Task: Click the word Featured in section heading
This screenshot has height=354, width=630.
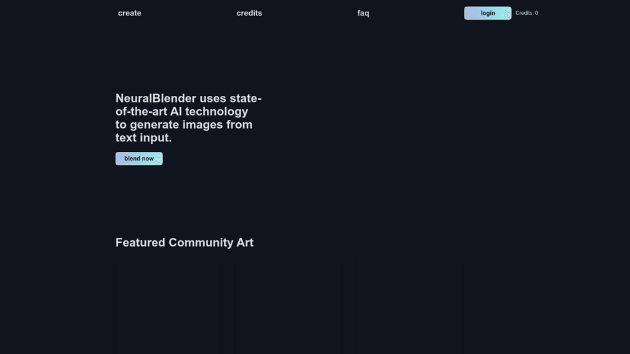Action: pyautogui.click(x=140, y=243)
